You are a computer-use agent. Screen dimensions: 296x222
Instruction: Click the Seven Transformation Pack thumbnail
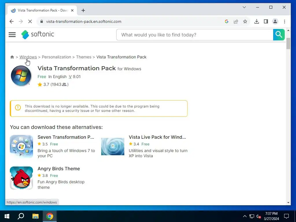point(21,147)
